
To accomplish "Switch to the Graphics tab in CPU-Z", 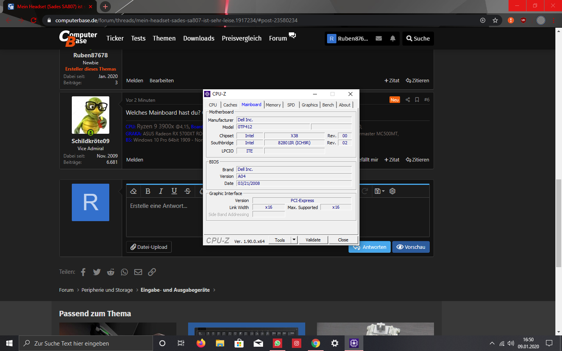I will pyautogui.click(x=310, y=105).
